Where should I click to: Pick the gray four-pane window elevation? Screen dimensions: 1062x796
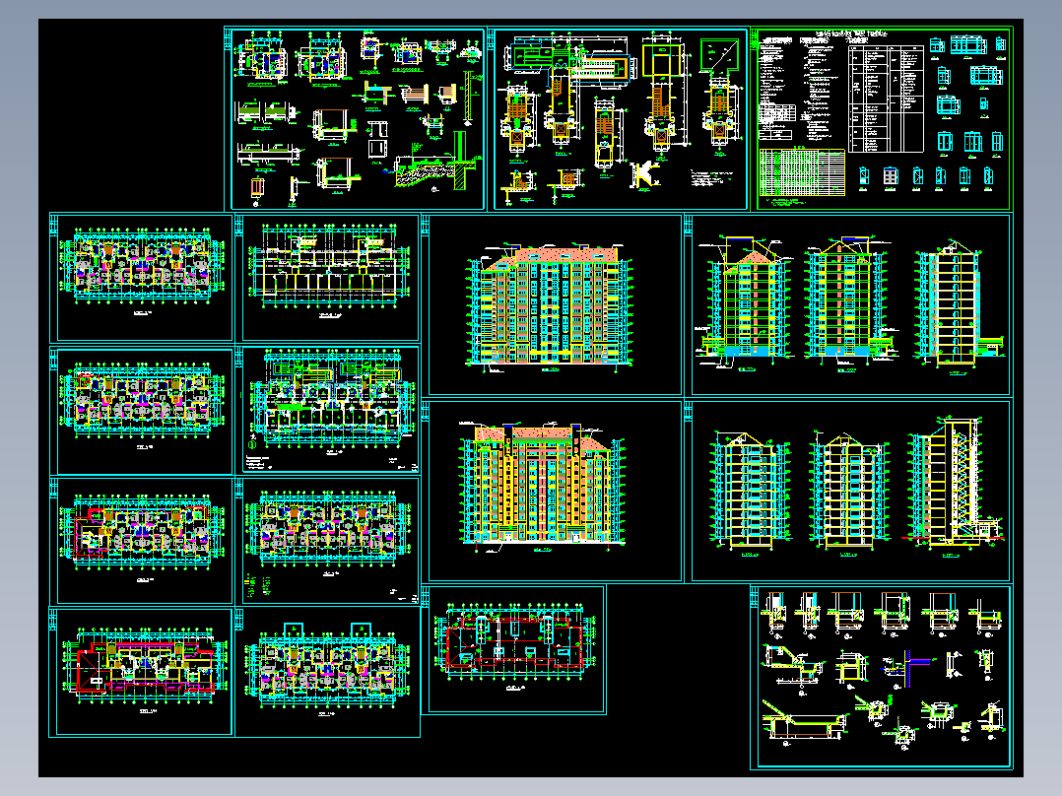(890, 176)
